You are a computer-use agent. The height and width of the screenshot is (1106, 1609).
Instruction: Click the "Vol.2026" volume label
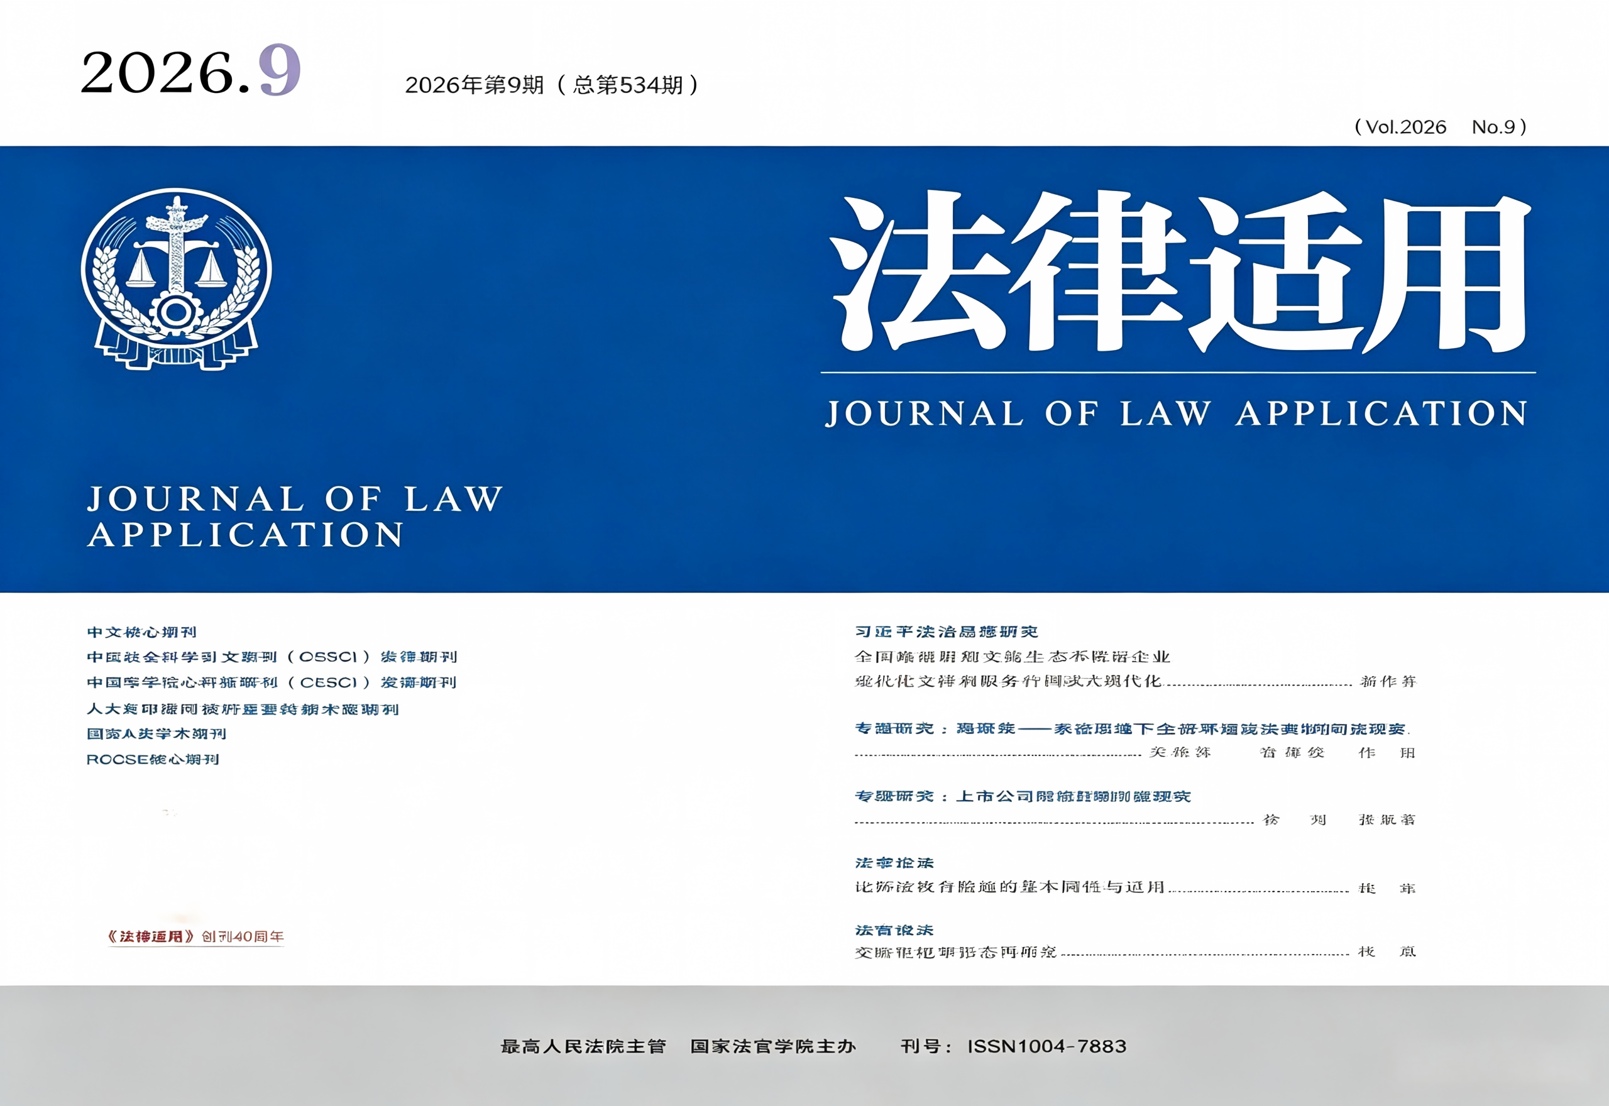click(1406, 127)
